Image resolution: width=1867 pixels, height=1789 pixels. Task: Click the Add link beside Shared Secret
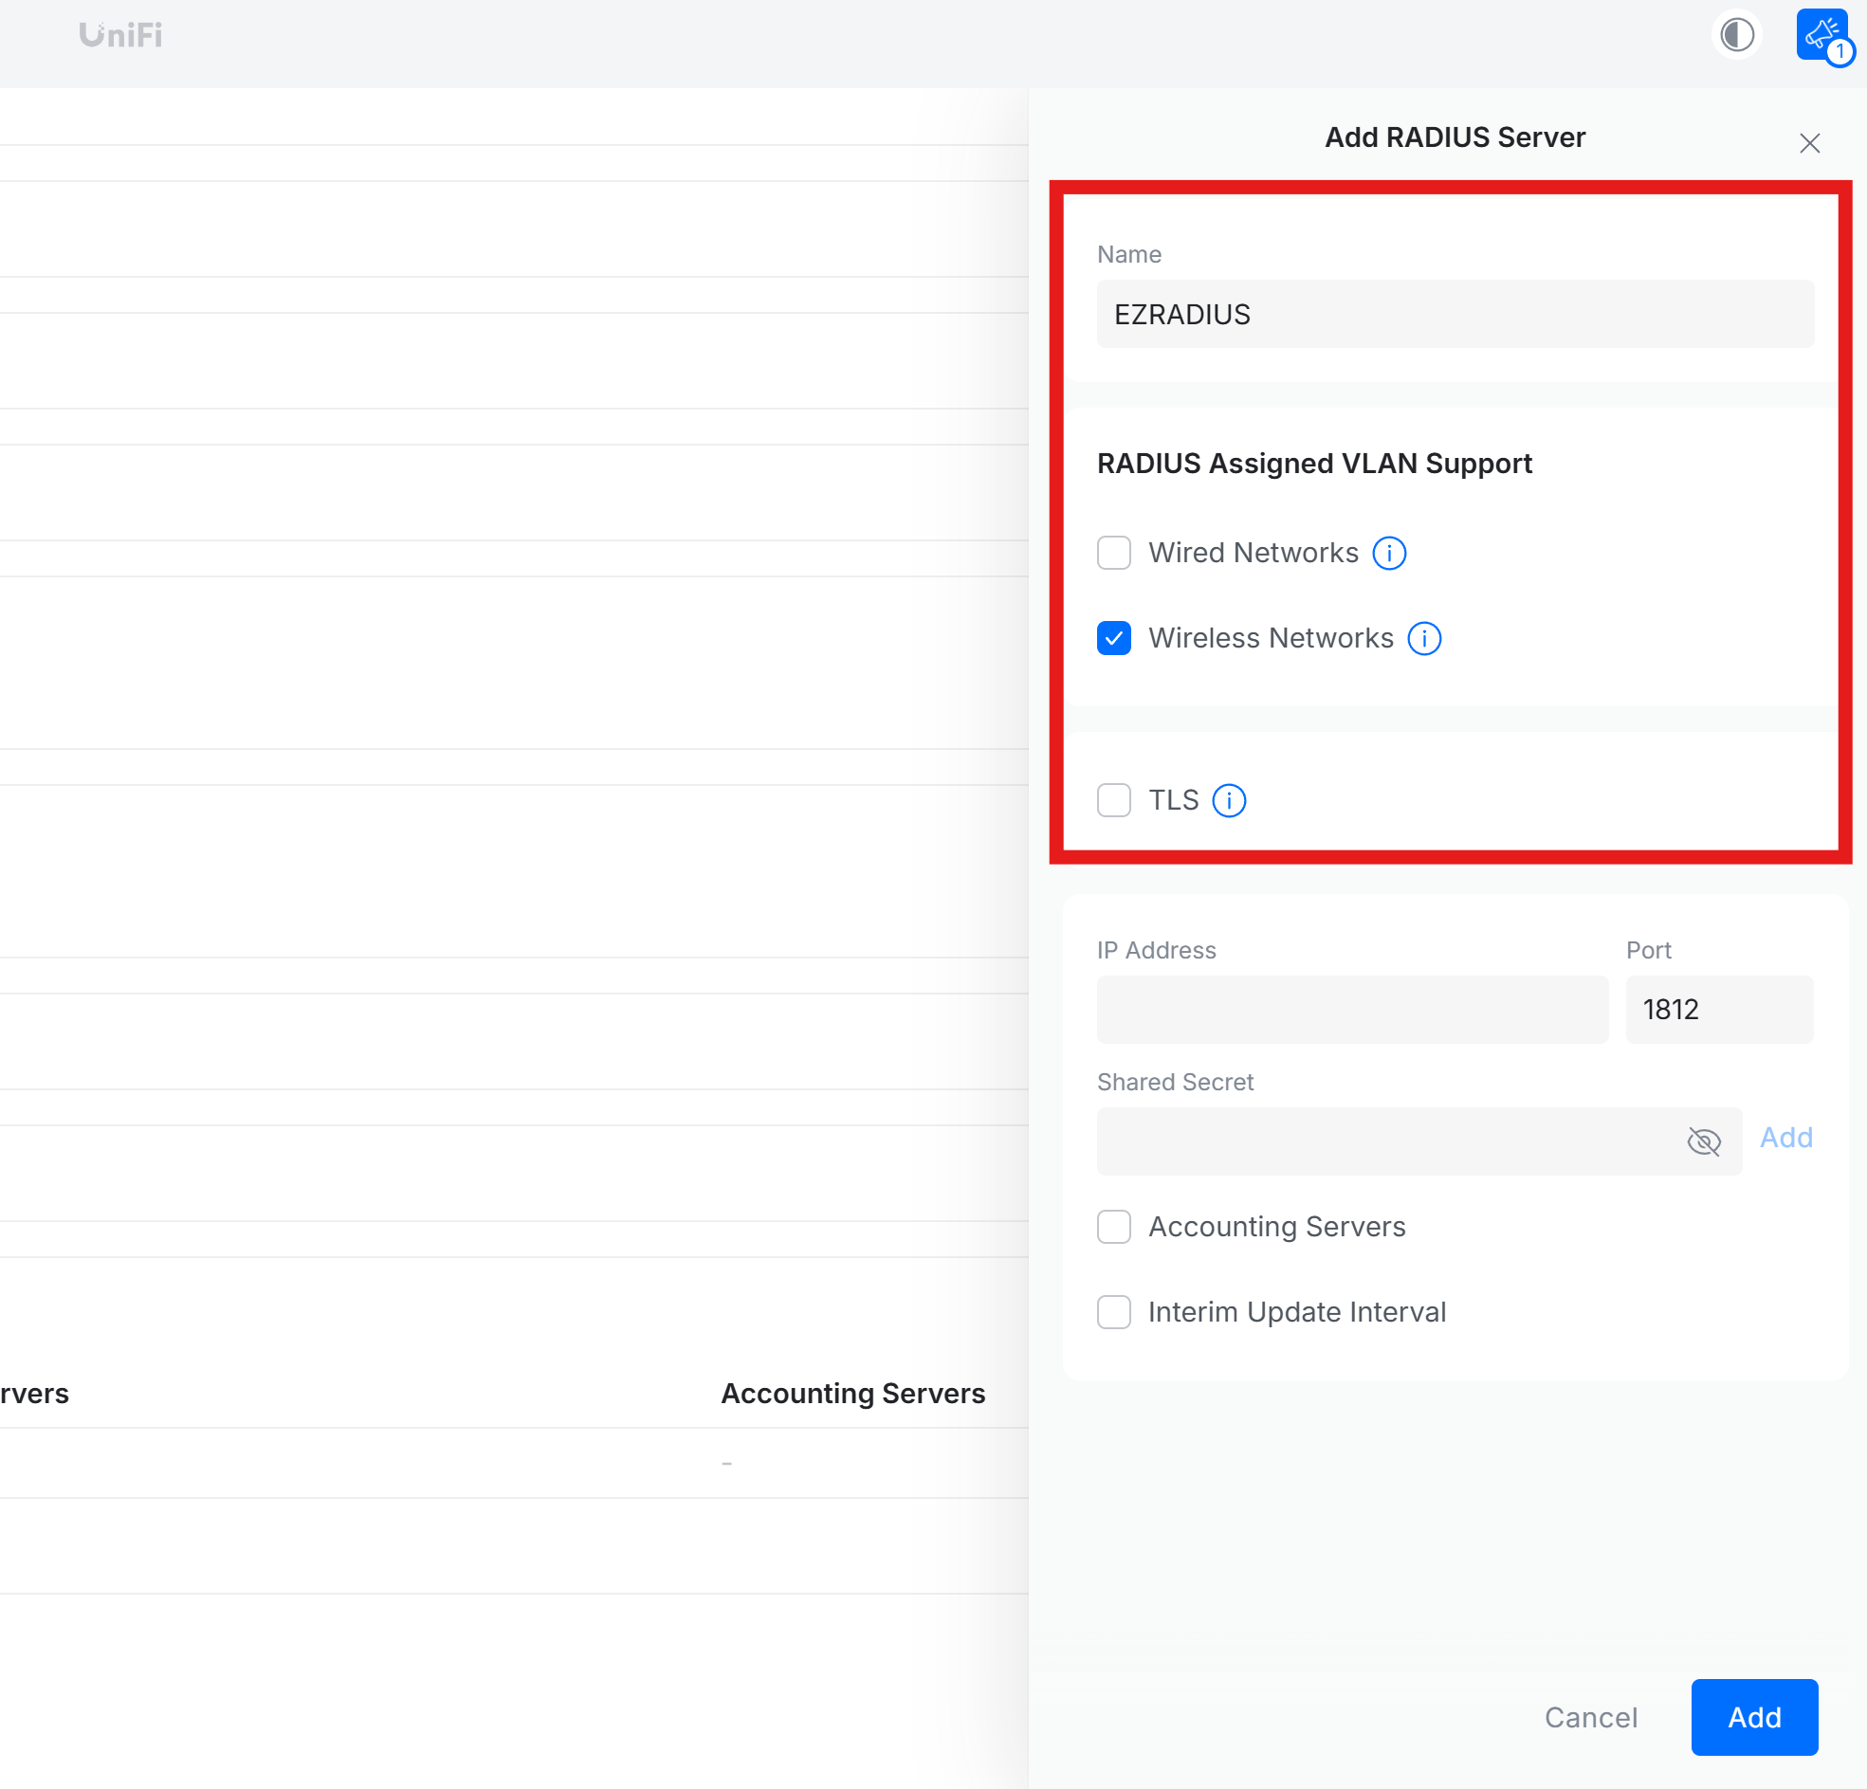1785,1137
